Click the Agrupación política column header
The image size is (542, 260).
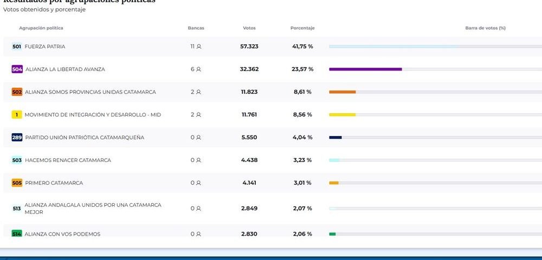pos(41,28)
